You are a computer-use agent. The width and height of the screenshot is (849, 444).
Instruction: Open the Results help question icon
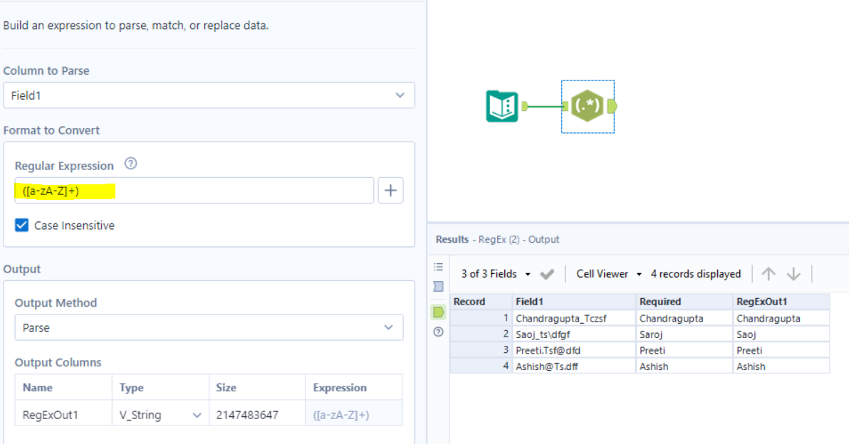point(439,332)
